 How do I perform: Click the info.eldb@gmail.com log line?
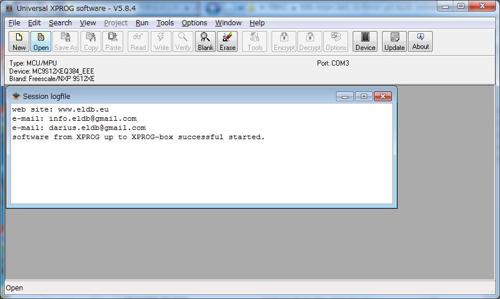click(74, 118)
